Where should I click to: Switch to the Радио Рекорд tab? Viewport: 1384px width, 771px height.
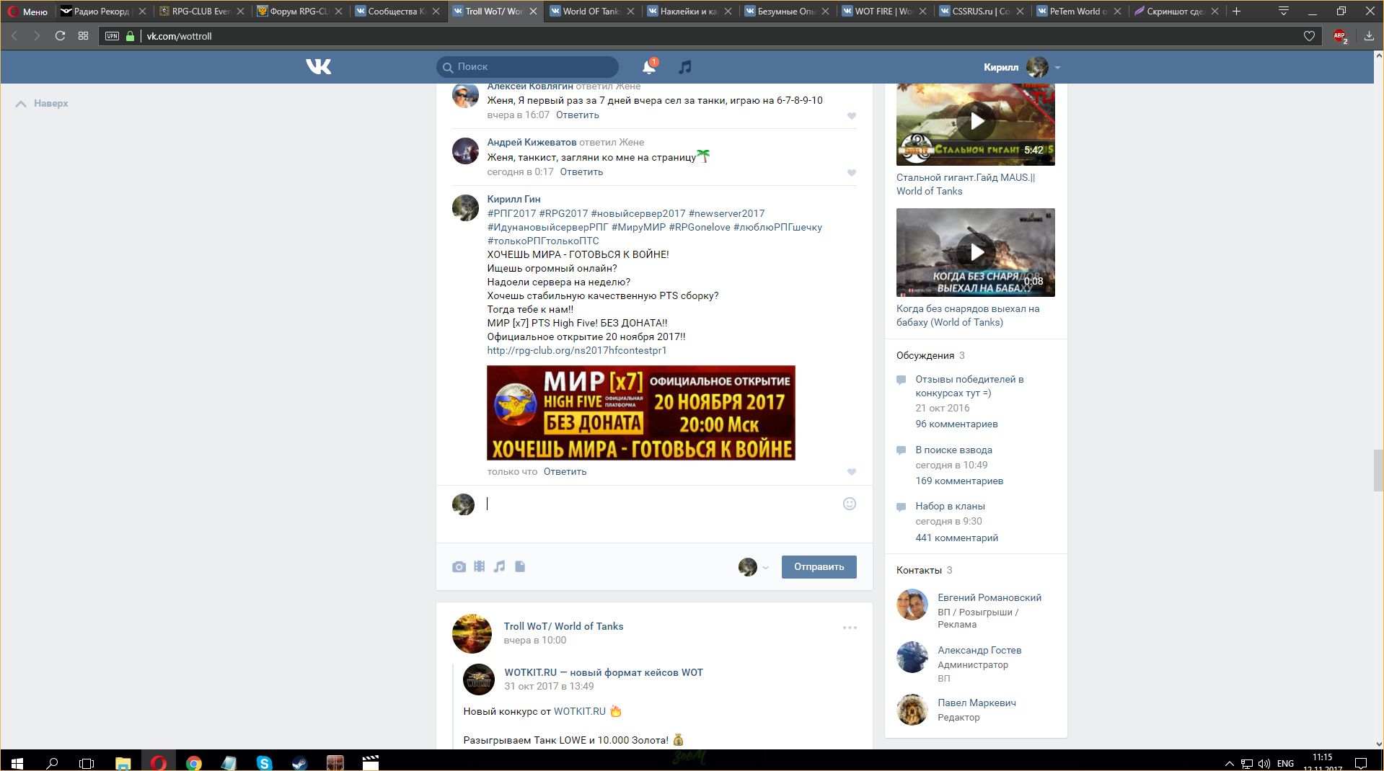pyautogui.click(x=101, y=12)
